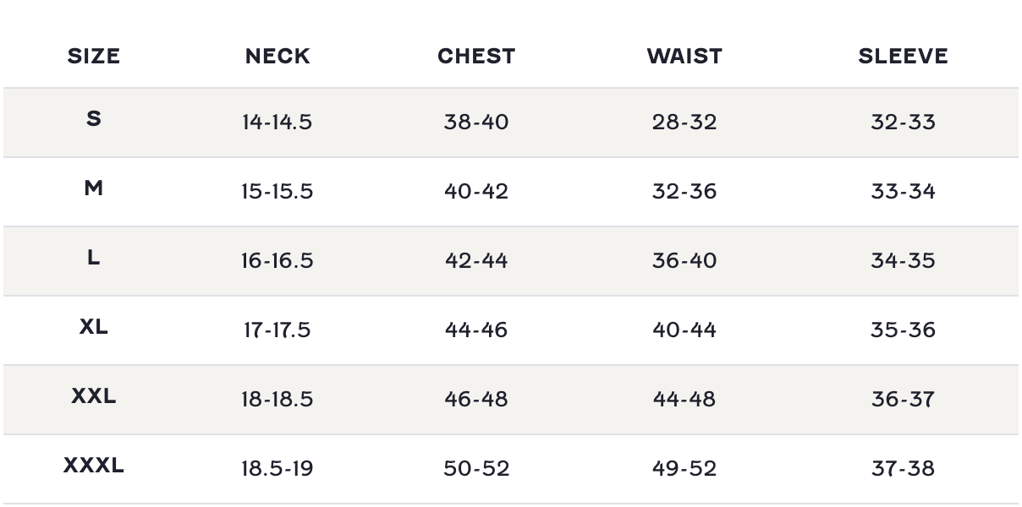Viewport: 1022px width, 507px height.
Task: Click the SLEEVE column header
Action: (x=903, y=57)
